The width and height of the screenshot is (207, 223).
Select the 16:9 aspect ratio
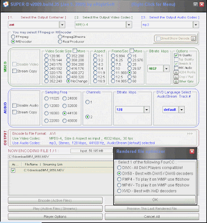click(x=95, y=81)
